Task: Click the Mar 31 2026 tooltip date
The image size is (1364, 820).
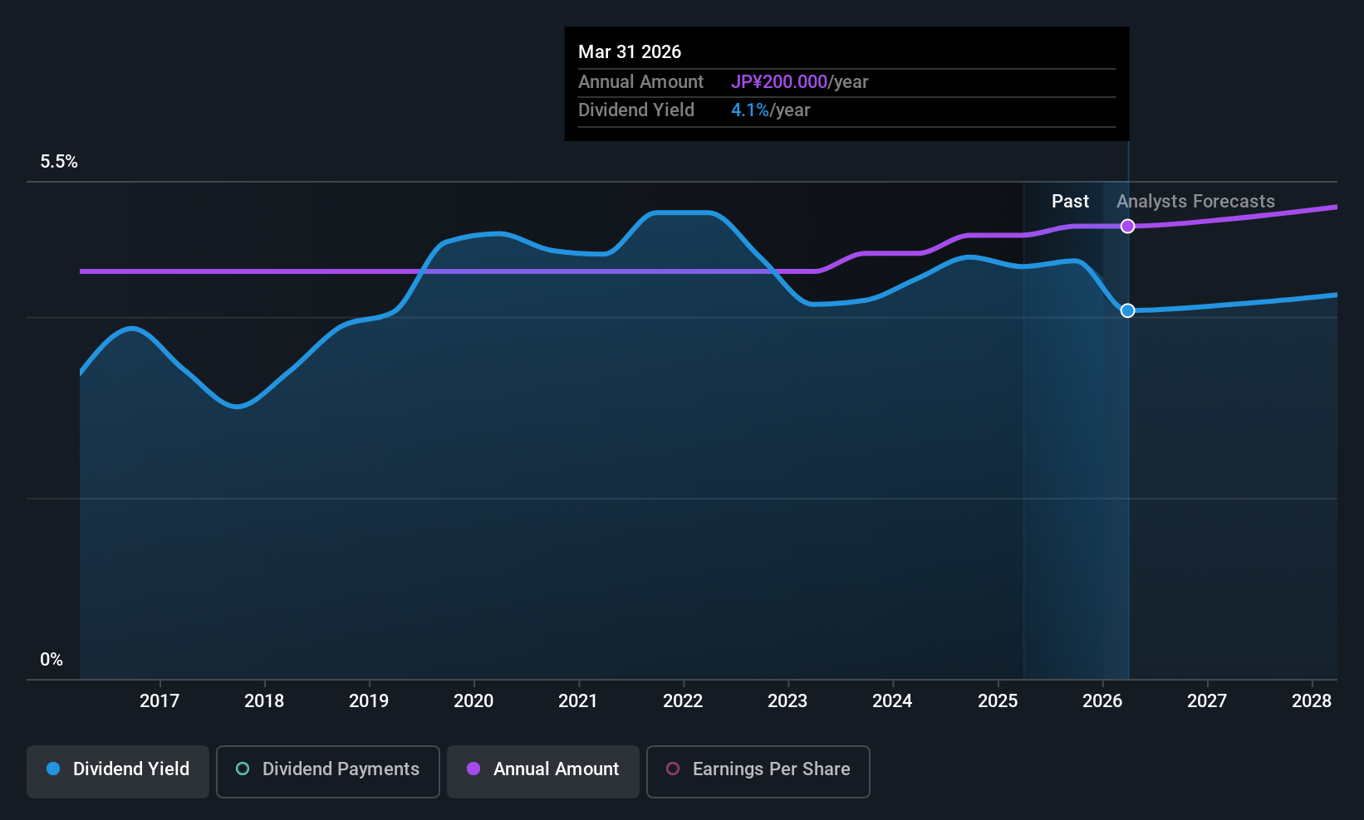Action: tap(630, 52)
